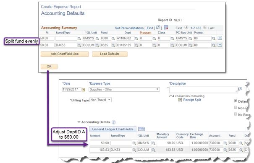The height and width of the screenshot is (163, 254).
Task: Open SpeedType lookup next to DJK53 in details grid
Action: click(134, 150)
